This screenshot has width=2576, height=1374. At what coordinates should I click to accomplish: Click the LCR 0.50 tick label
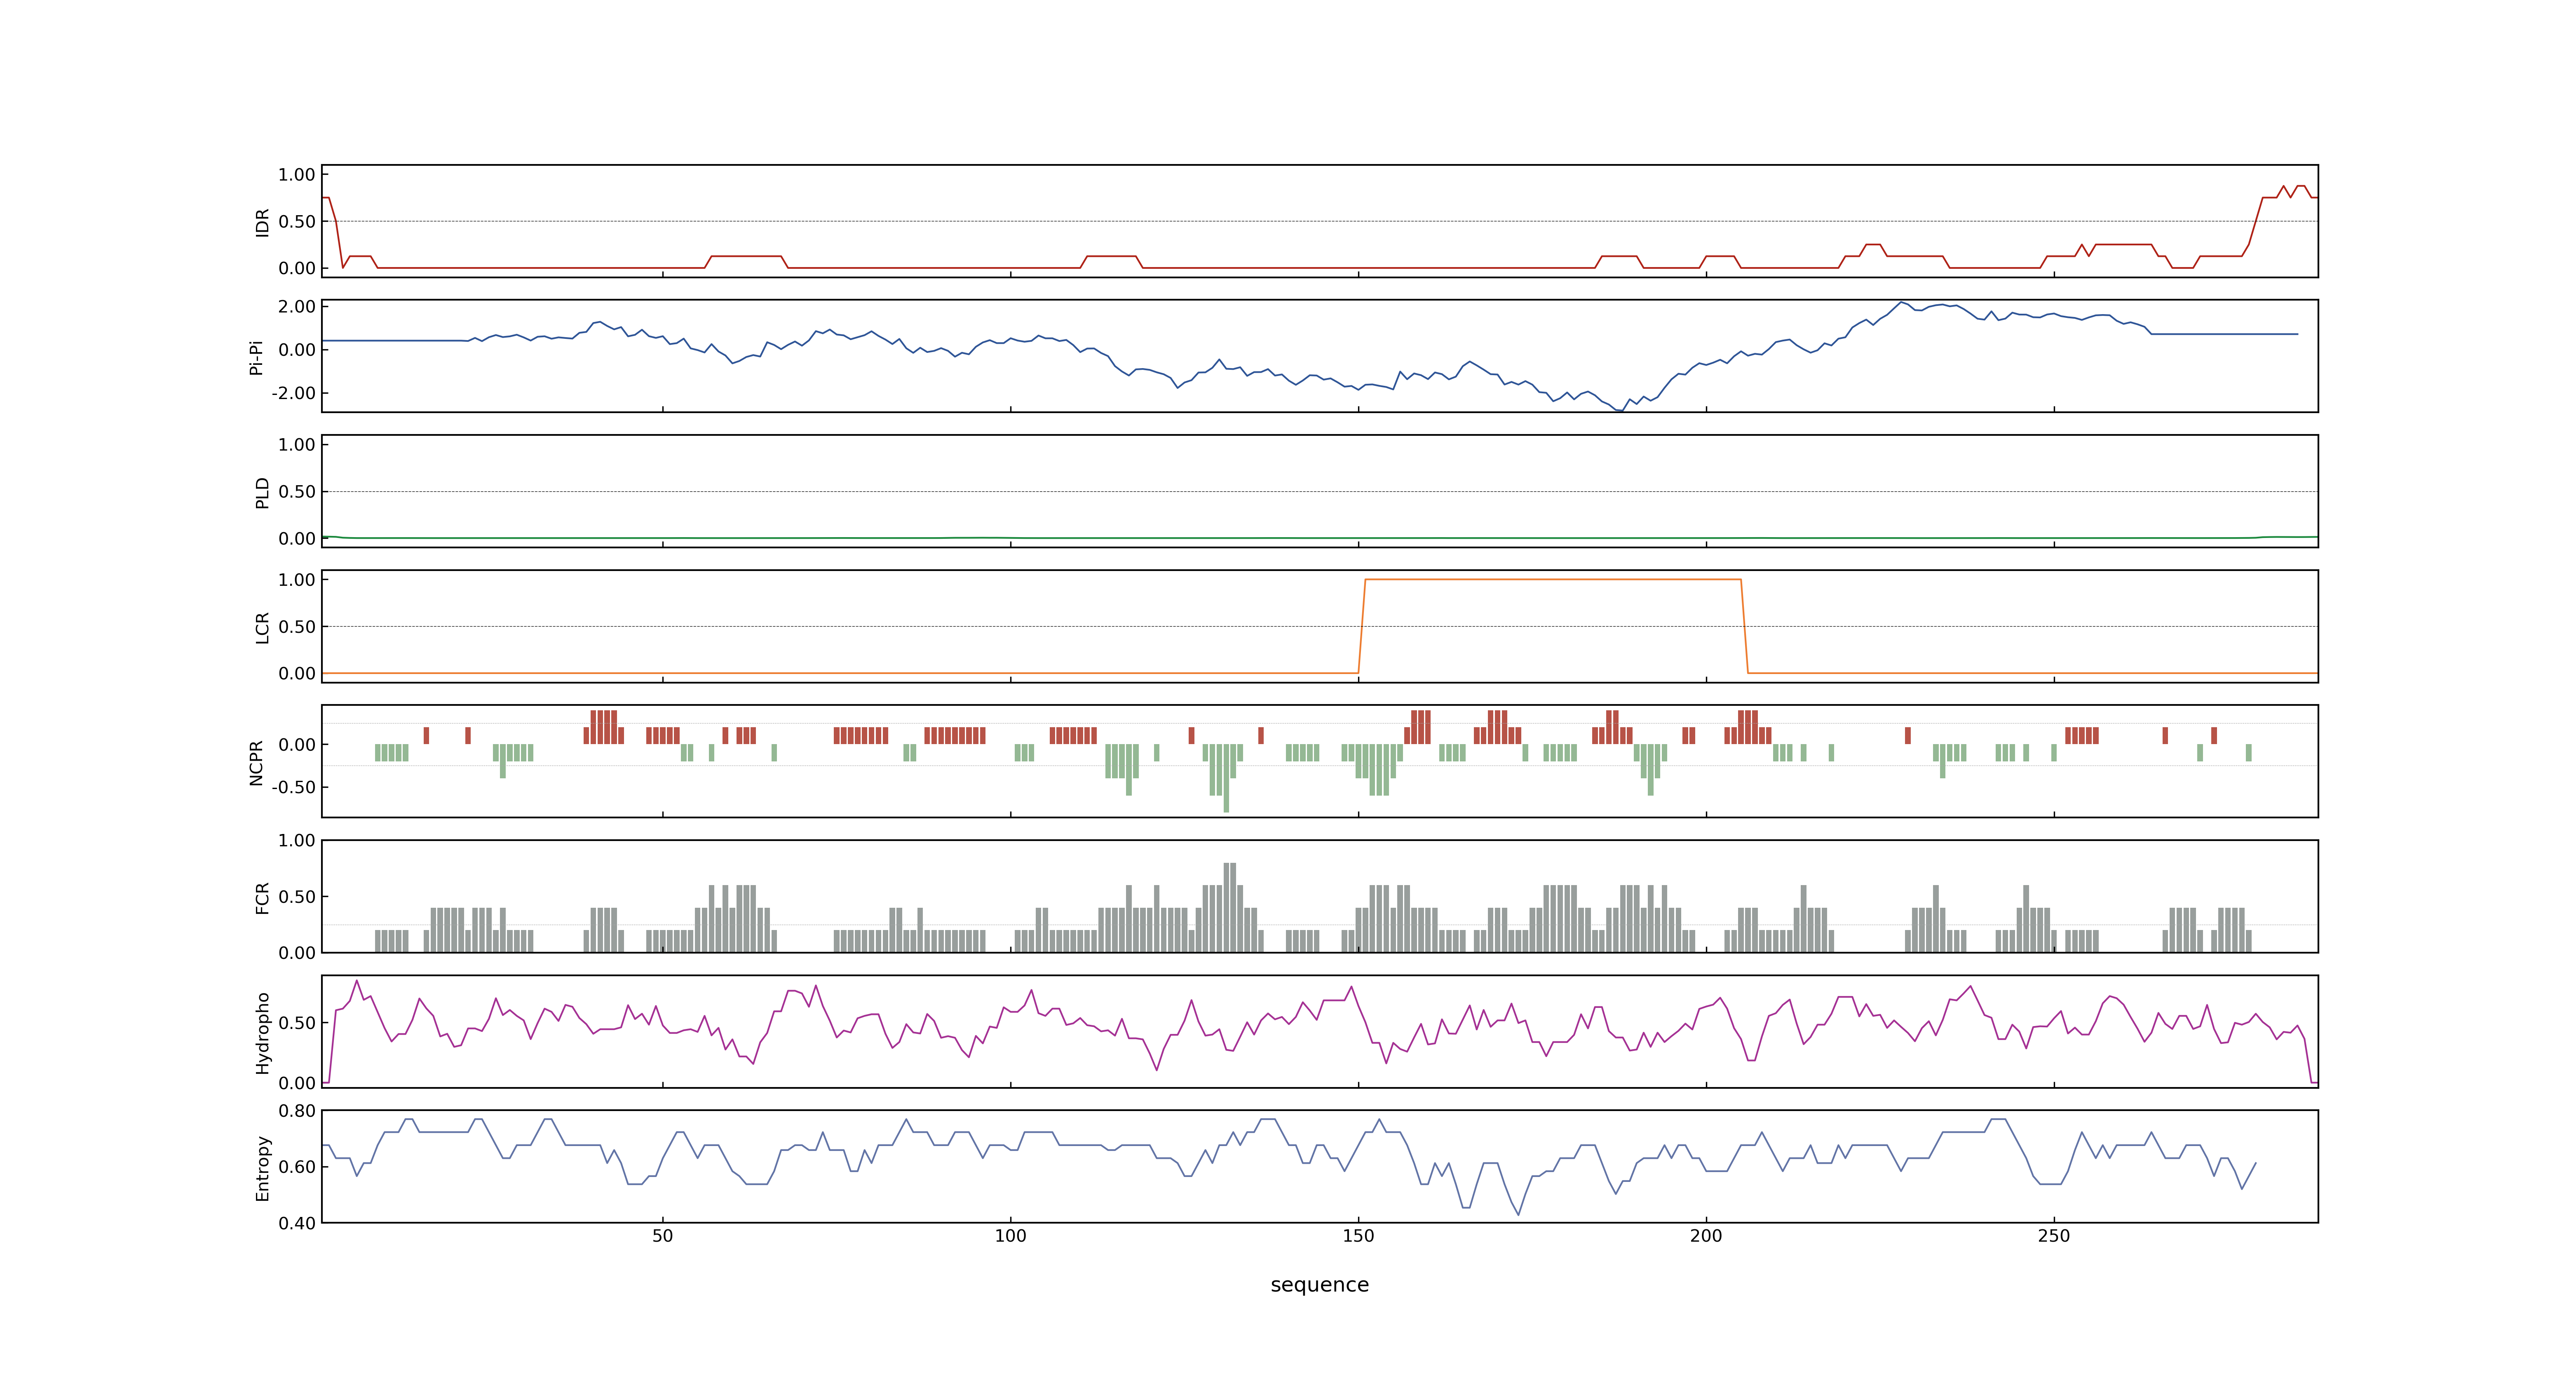(297, 627)
